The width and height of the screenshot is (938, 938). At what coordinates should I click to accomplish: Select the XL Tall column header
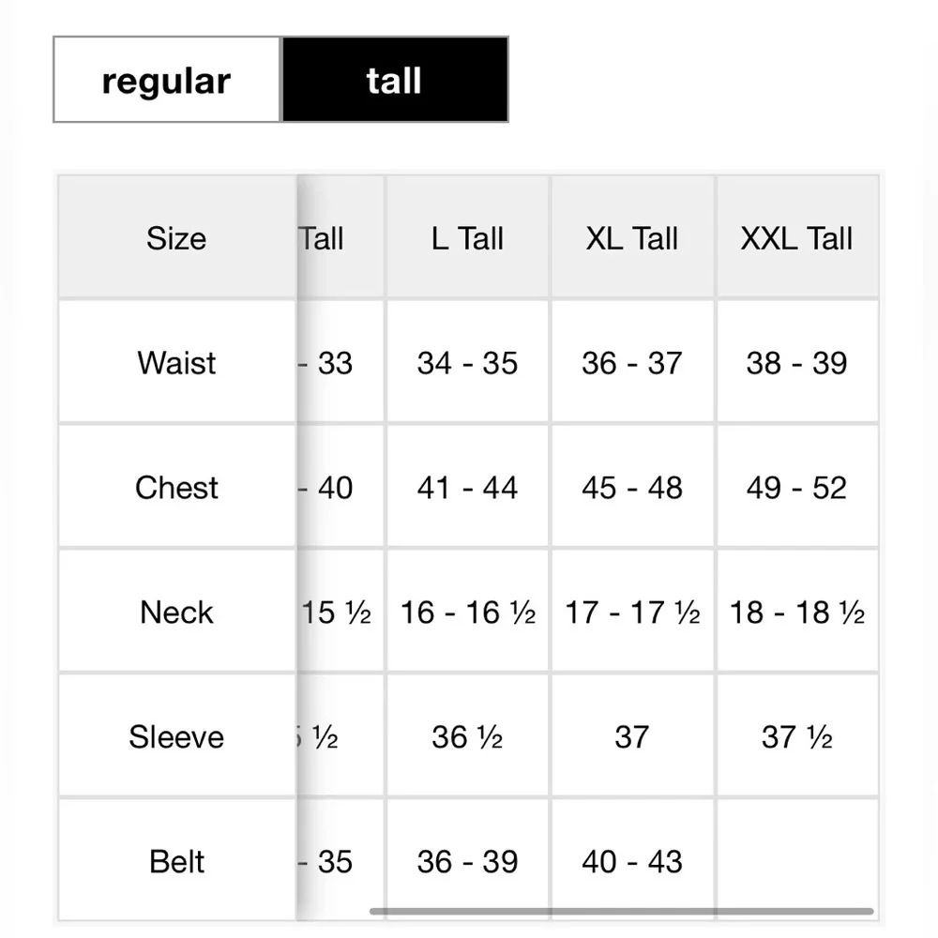click(x=632, y=237)
